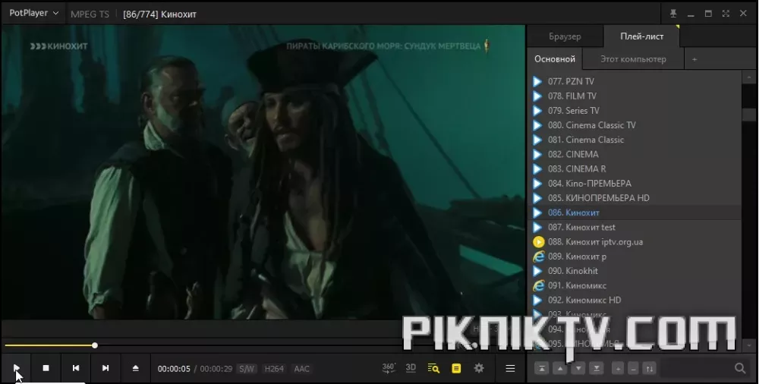Add a new playlist with the plus tab
759x384 pixels.
pos(694,59)
